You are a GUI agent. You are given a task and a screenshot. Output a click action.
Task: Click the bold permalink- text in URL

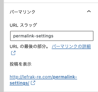click(65, 77)
